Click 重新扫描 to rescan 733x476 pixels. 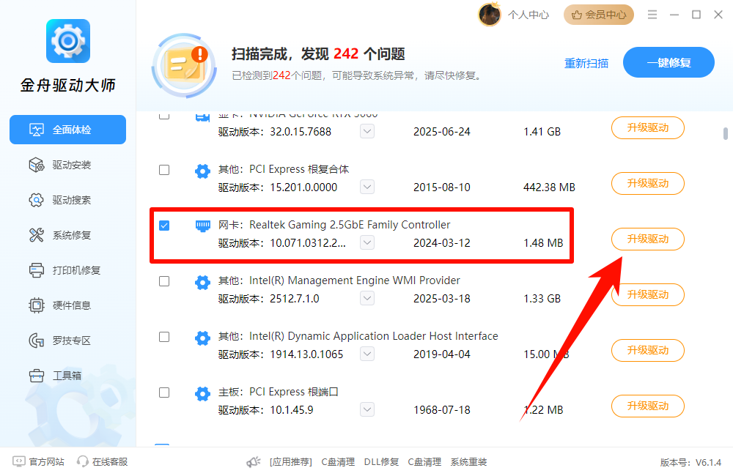586,63
